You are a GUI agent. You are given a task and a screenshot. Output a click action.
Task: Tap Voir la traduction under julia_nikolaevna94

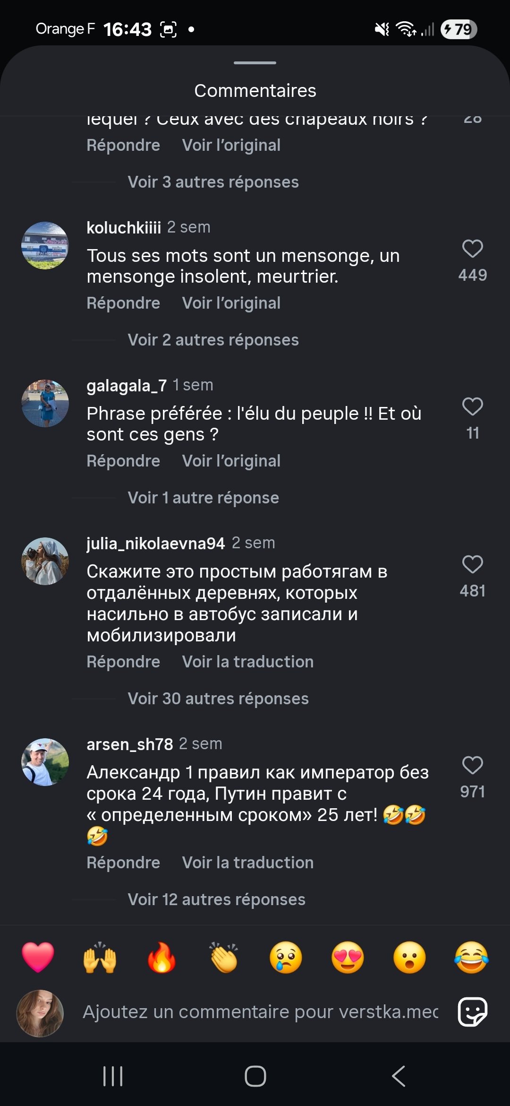(x=247, y=662)
